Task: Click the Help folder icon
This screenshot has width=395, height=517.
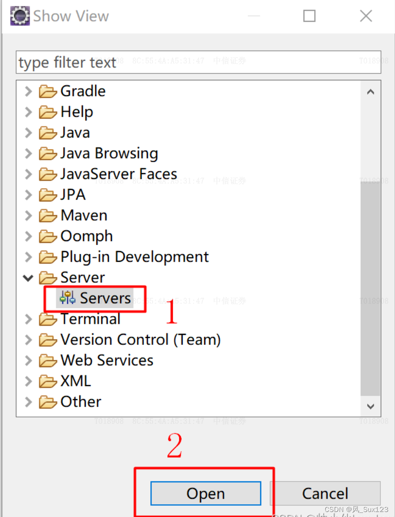Action: tap(48, 112)
